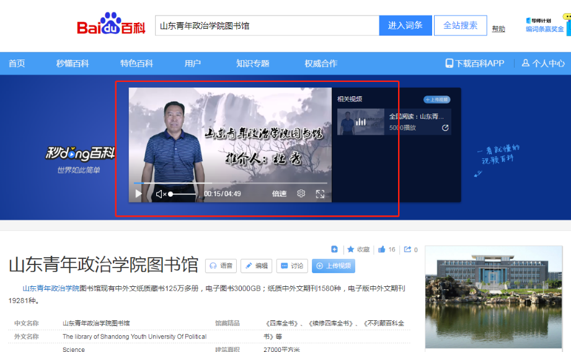
Task: Click the share icon beside like count
Action: [410, 250]
